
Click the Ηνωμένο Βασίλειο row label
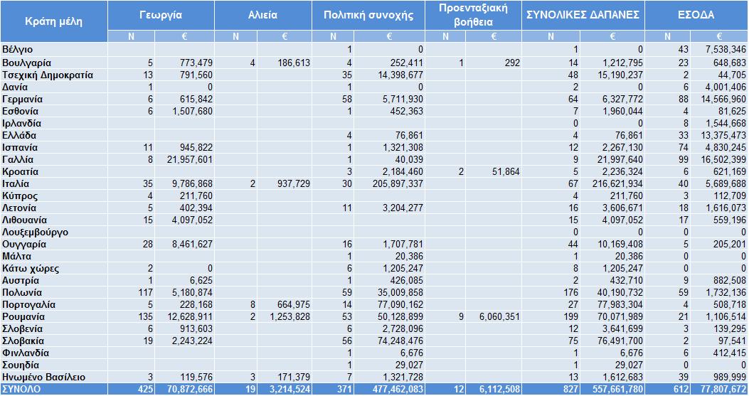pyautogui.click(x=43, y=378)
